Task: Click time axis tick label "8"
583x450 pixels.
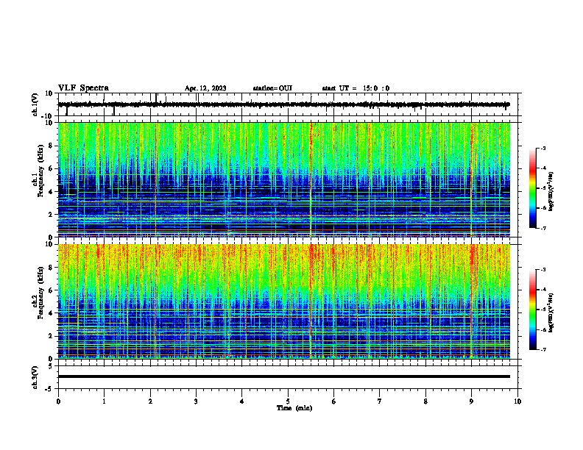Action: click(x=425, y=401)
